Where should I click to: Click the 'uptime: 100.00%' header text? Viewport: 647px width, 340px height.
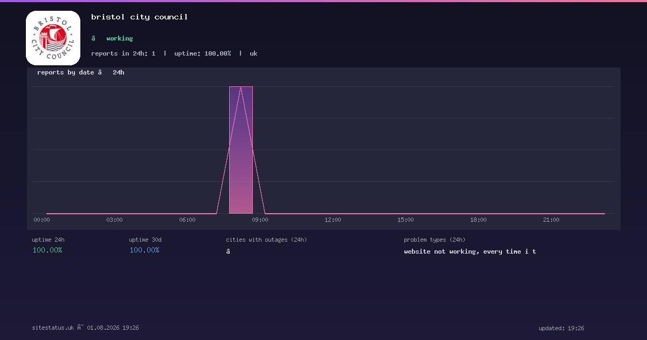tap(203, 53)
